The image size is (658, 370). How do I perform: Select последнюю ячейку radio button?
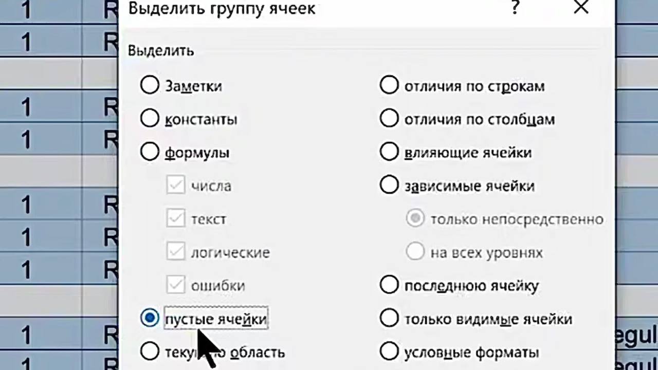coord(389,285)
